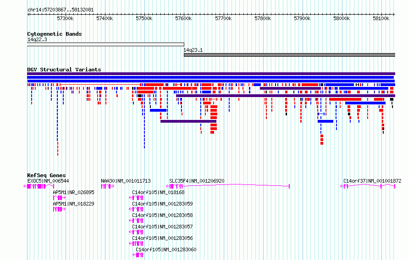Viewport: 408px width, 260px height.
Task: Click the C14orf105|NM_018168 transcript label
Action: 158,192
